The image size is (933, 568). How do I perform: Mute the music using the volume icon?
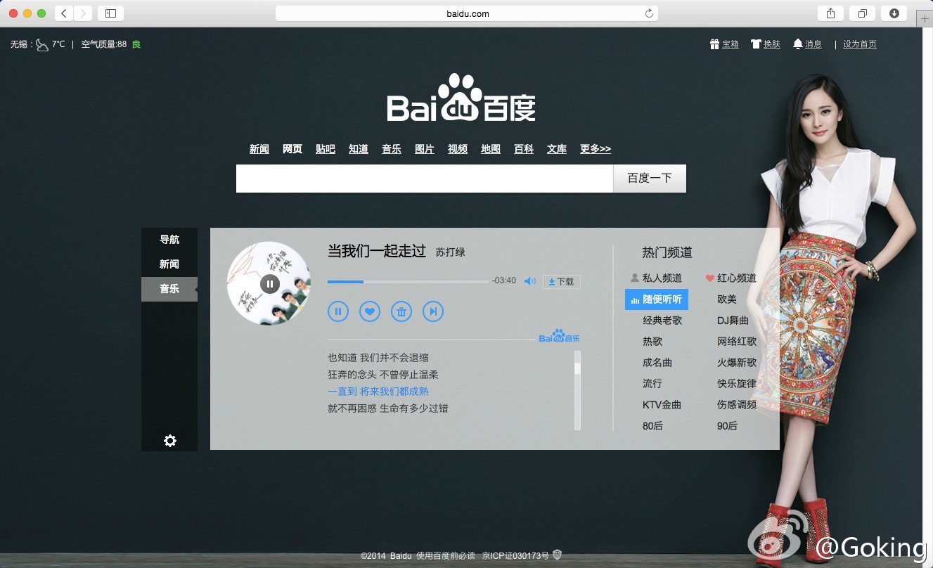530,281
